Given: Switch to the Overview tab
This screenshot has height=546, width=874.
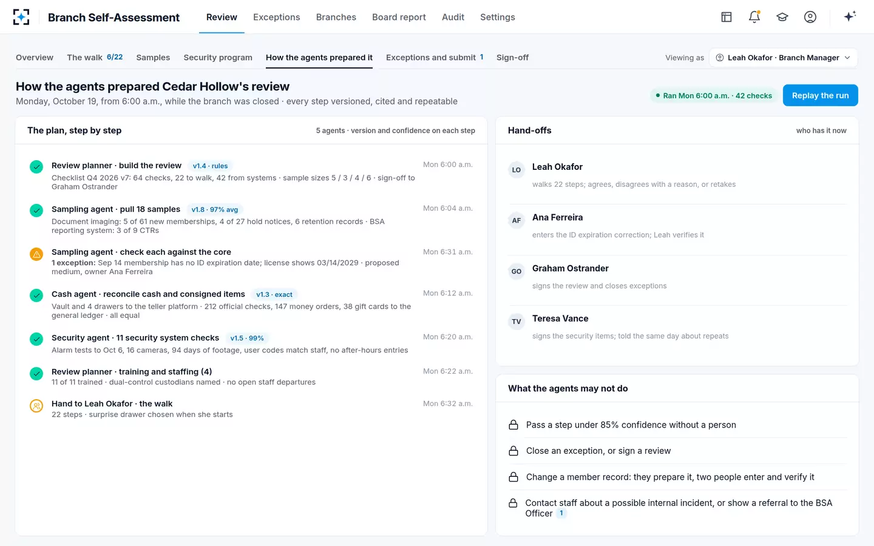Looking at the screenshot, I should pos(35,58).
